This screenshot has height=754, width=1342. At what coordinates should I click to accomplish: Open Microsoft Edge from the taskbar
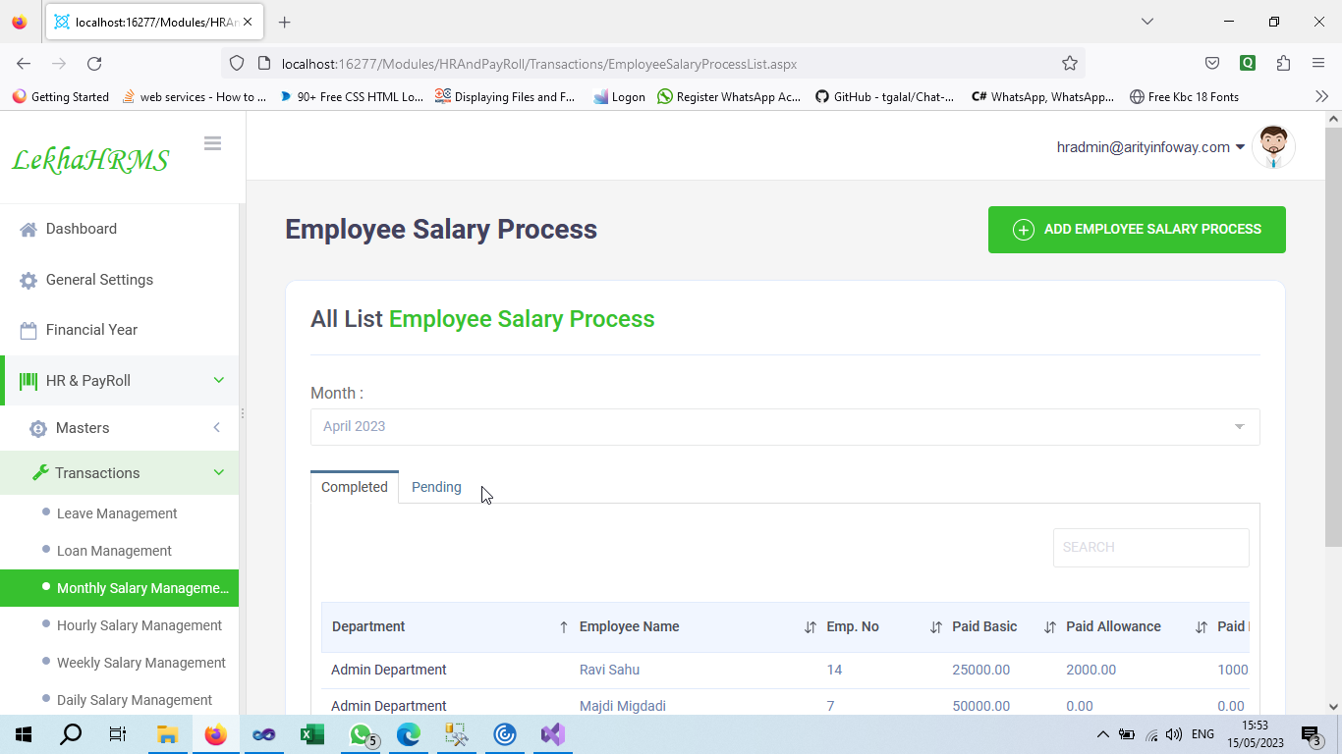[x=409, y=734]
